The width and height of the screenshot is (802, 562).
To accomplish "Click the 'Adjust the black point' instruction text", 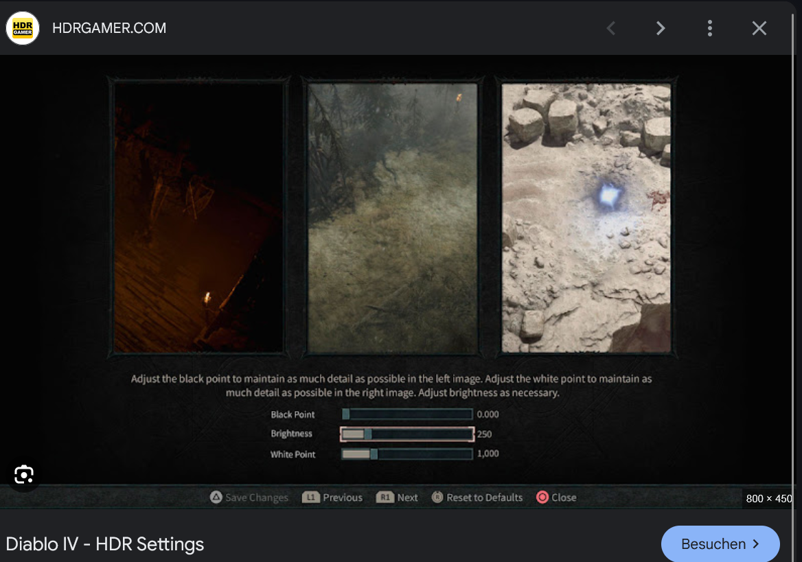I will (392, 386).
